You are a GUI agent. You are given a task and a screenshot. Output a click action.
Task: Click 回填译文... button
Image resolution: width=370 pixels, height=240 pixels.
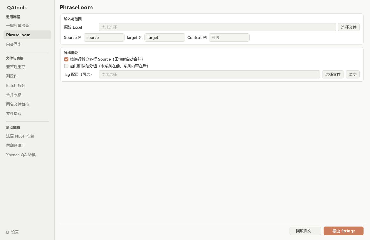pyautogui.click(x=305, y=231)
